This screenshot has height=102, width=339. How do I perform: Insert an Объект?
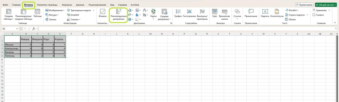pos(290,19)
